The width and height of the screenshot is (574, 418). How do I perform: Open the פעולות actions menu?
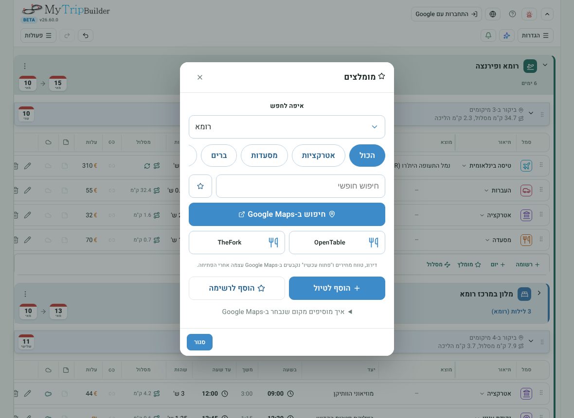click(38, 35)
